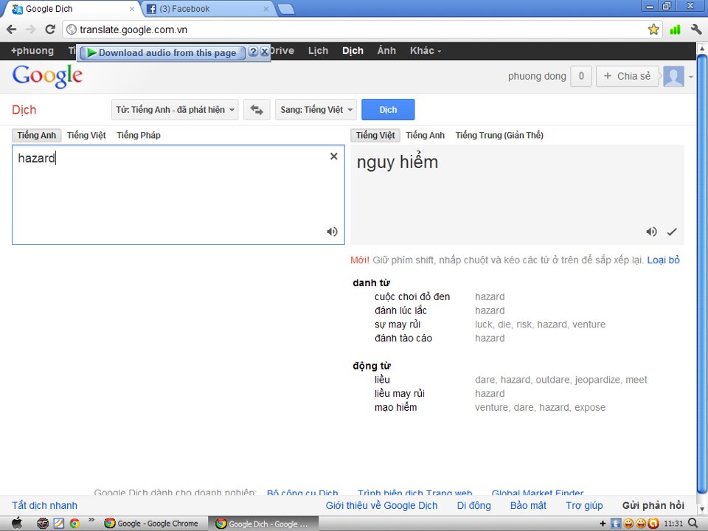
Task: Select the verb translation mạo hiểm
Action: tap(395, 407)
